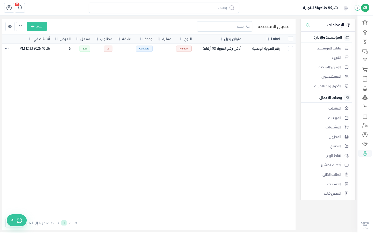Collapse the sidebar with the green chevron
373x233 pixels.
357,8
